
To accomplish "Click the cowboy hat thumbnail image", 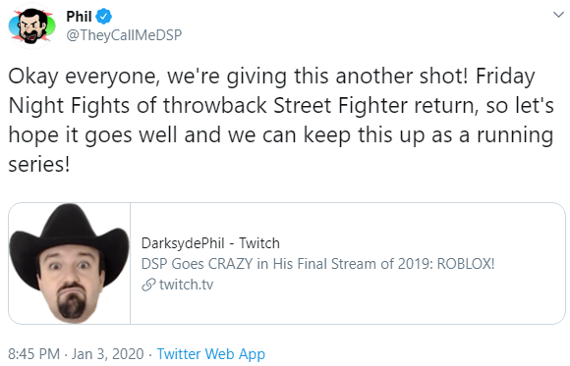I will pyautogui.click(x=70, y=263).
